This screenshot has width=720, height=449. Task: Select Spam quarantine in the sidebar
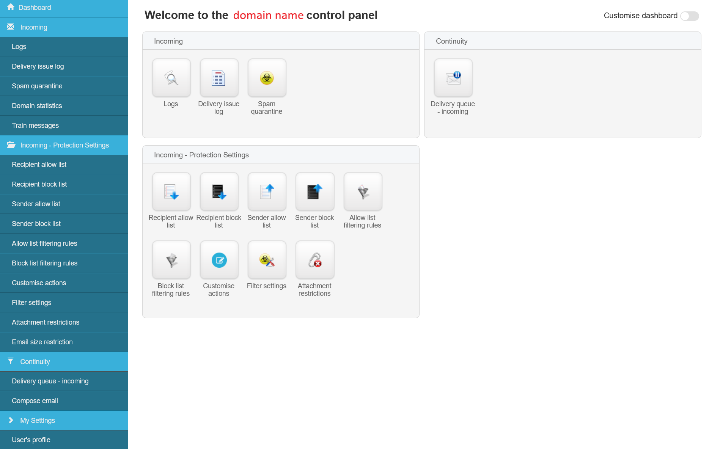(64, 86)
